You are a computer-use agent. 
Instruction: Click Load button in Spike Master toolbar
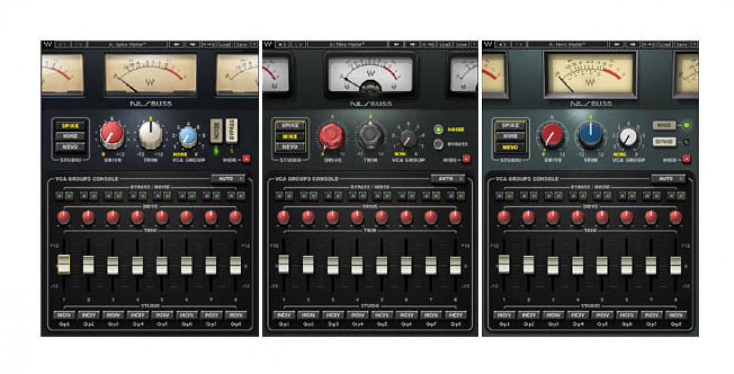[224, 45]
